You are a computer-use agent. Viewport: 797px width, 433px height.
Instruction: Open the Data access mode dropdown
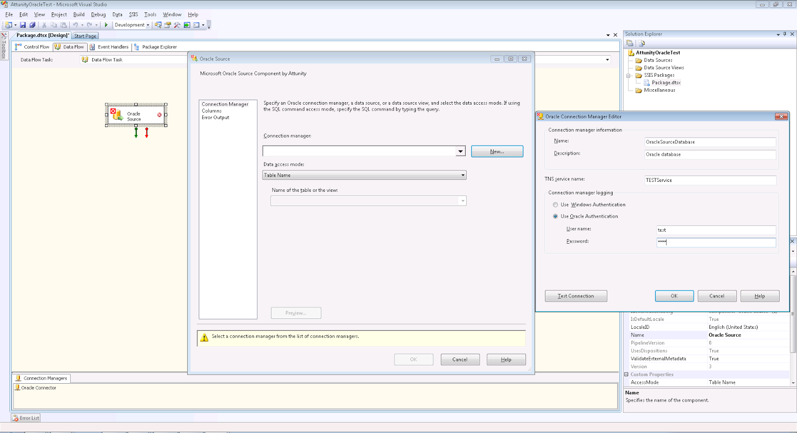[x=463, y=175]
